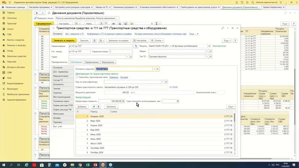Go forward with the right arrow
Viewport: 299px width, 168px height.
43,13
